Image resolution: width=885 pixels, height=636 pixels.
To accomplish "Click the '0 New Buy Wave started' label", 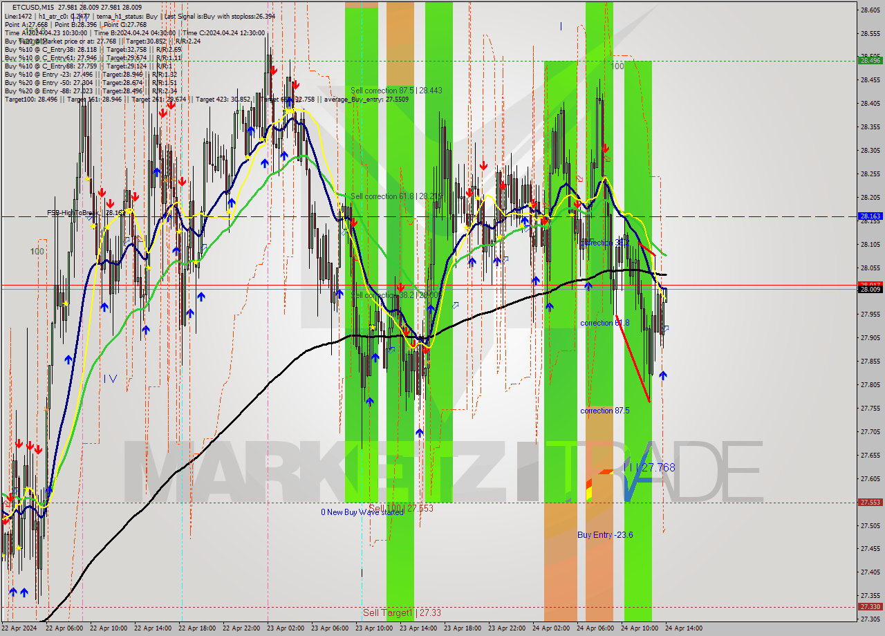I will [x=362, y=512].
